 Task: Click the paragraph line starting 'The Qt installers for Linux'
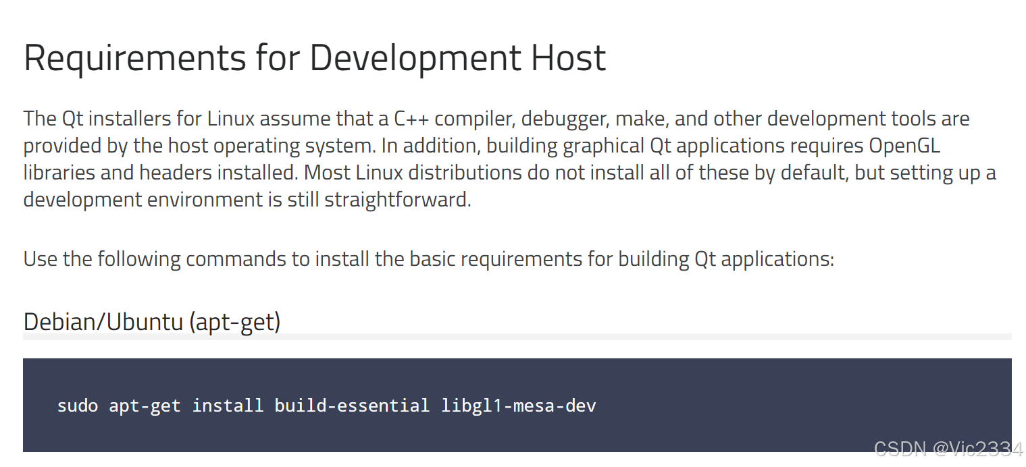point(496,119)
